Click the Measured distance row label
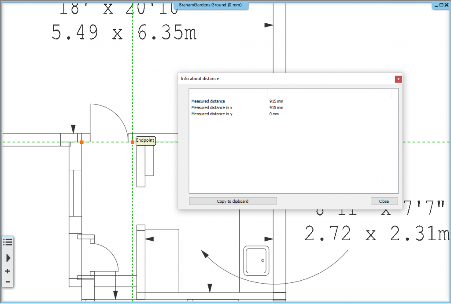 point(208,101)
